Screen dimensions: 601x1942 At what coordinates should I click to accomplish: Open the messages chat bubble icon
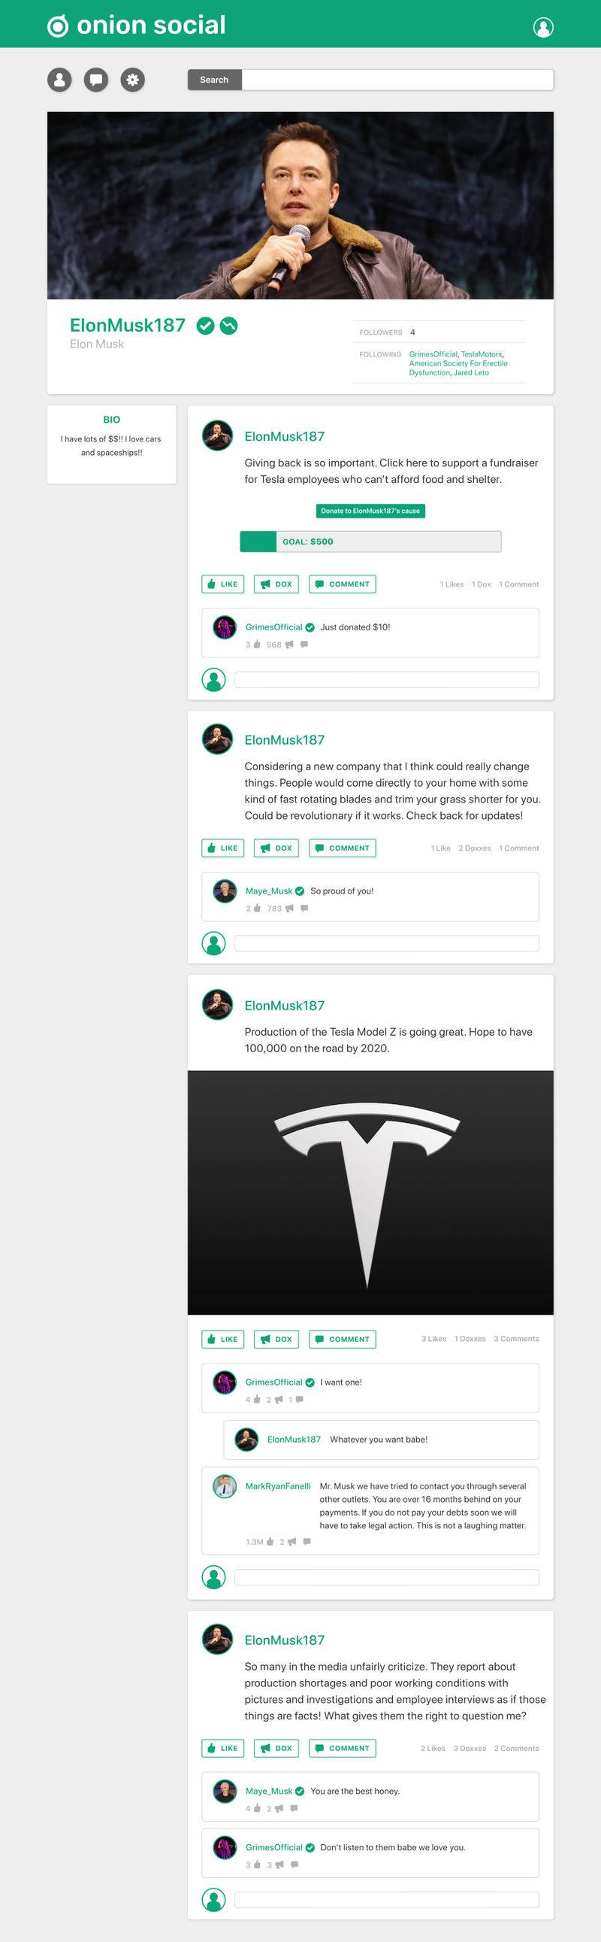tap(95, 80)
